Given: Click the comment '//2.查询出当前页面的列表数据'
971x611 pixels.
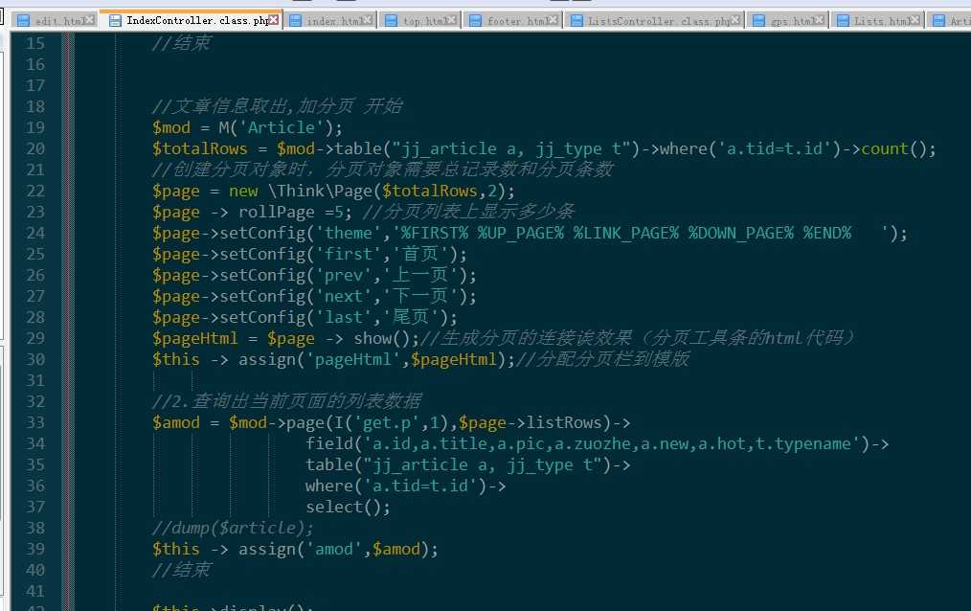Looking at the screenshot, I should pos(286,402).
